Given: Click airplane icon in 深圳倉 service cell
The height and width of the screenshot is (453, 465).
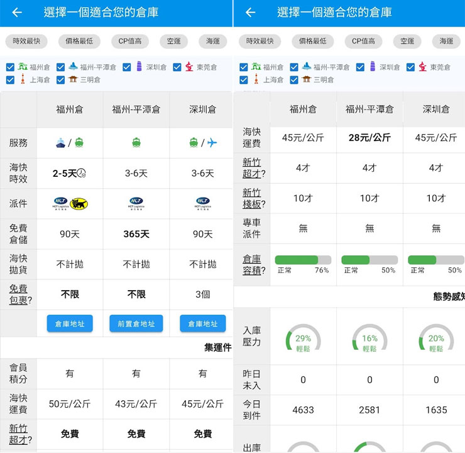Looking at the screenshot, I should click(x=212, y=143).
